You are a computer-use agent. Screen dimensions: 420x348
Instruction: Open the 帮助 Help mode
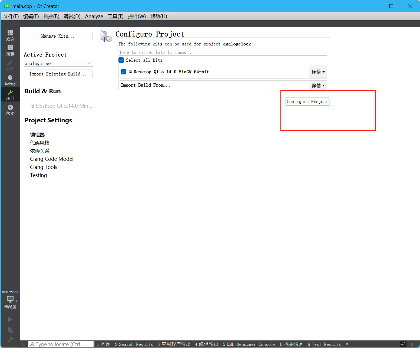pos(10,110)
